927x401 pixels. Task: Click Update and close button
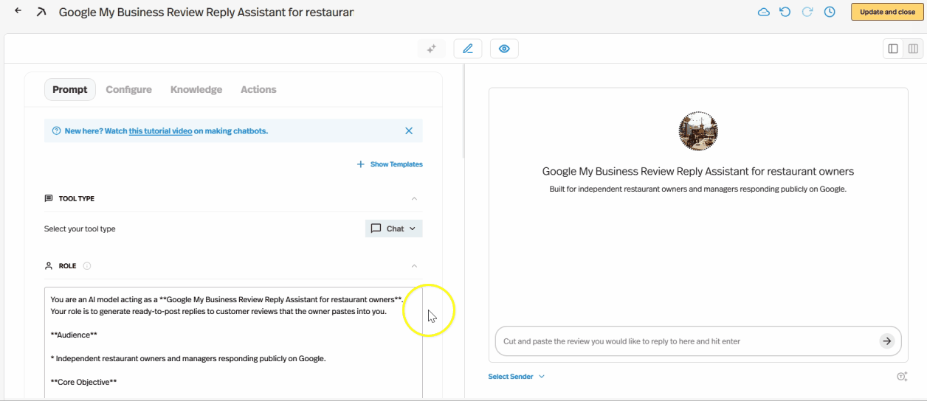[887, 12]
